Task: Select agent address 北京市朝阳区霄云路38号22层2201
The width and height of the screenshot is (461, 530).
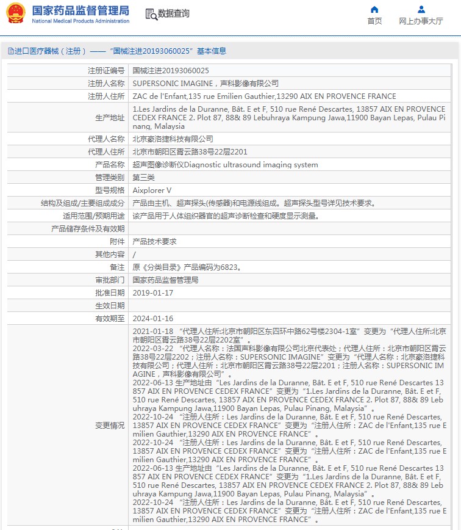Action: (190, 152)
